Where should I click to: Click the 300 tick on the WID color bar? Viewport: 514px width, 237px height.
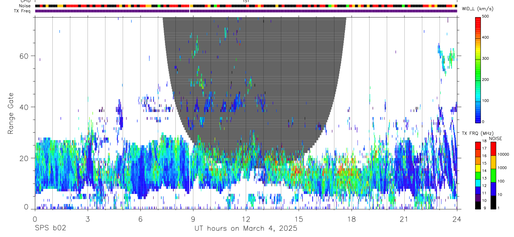tap(486, 59)
